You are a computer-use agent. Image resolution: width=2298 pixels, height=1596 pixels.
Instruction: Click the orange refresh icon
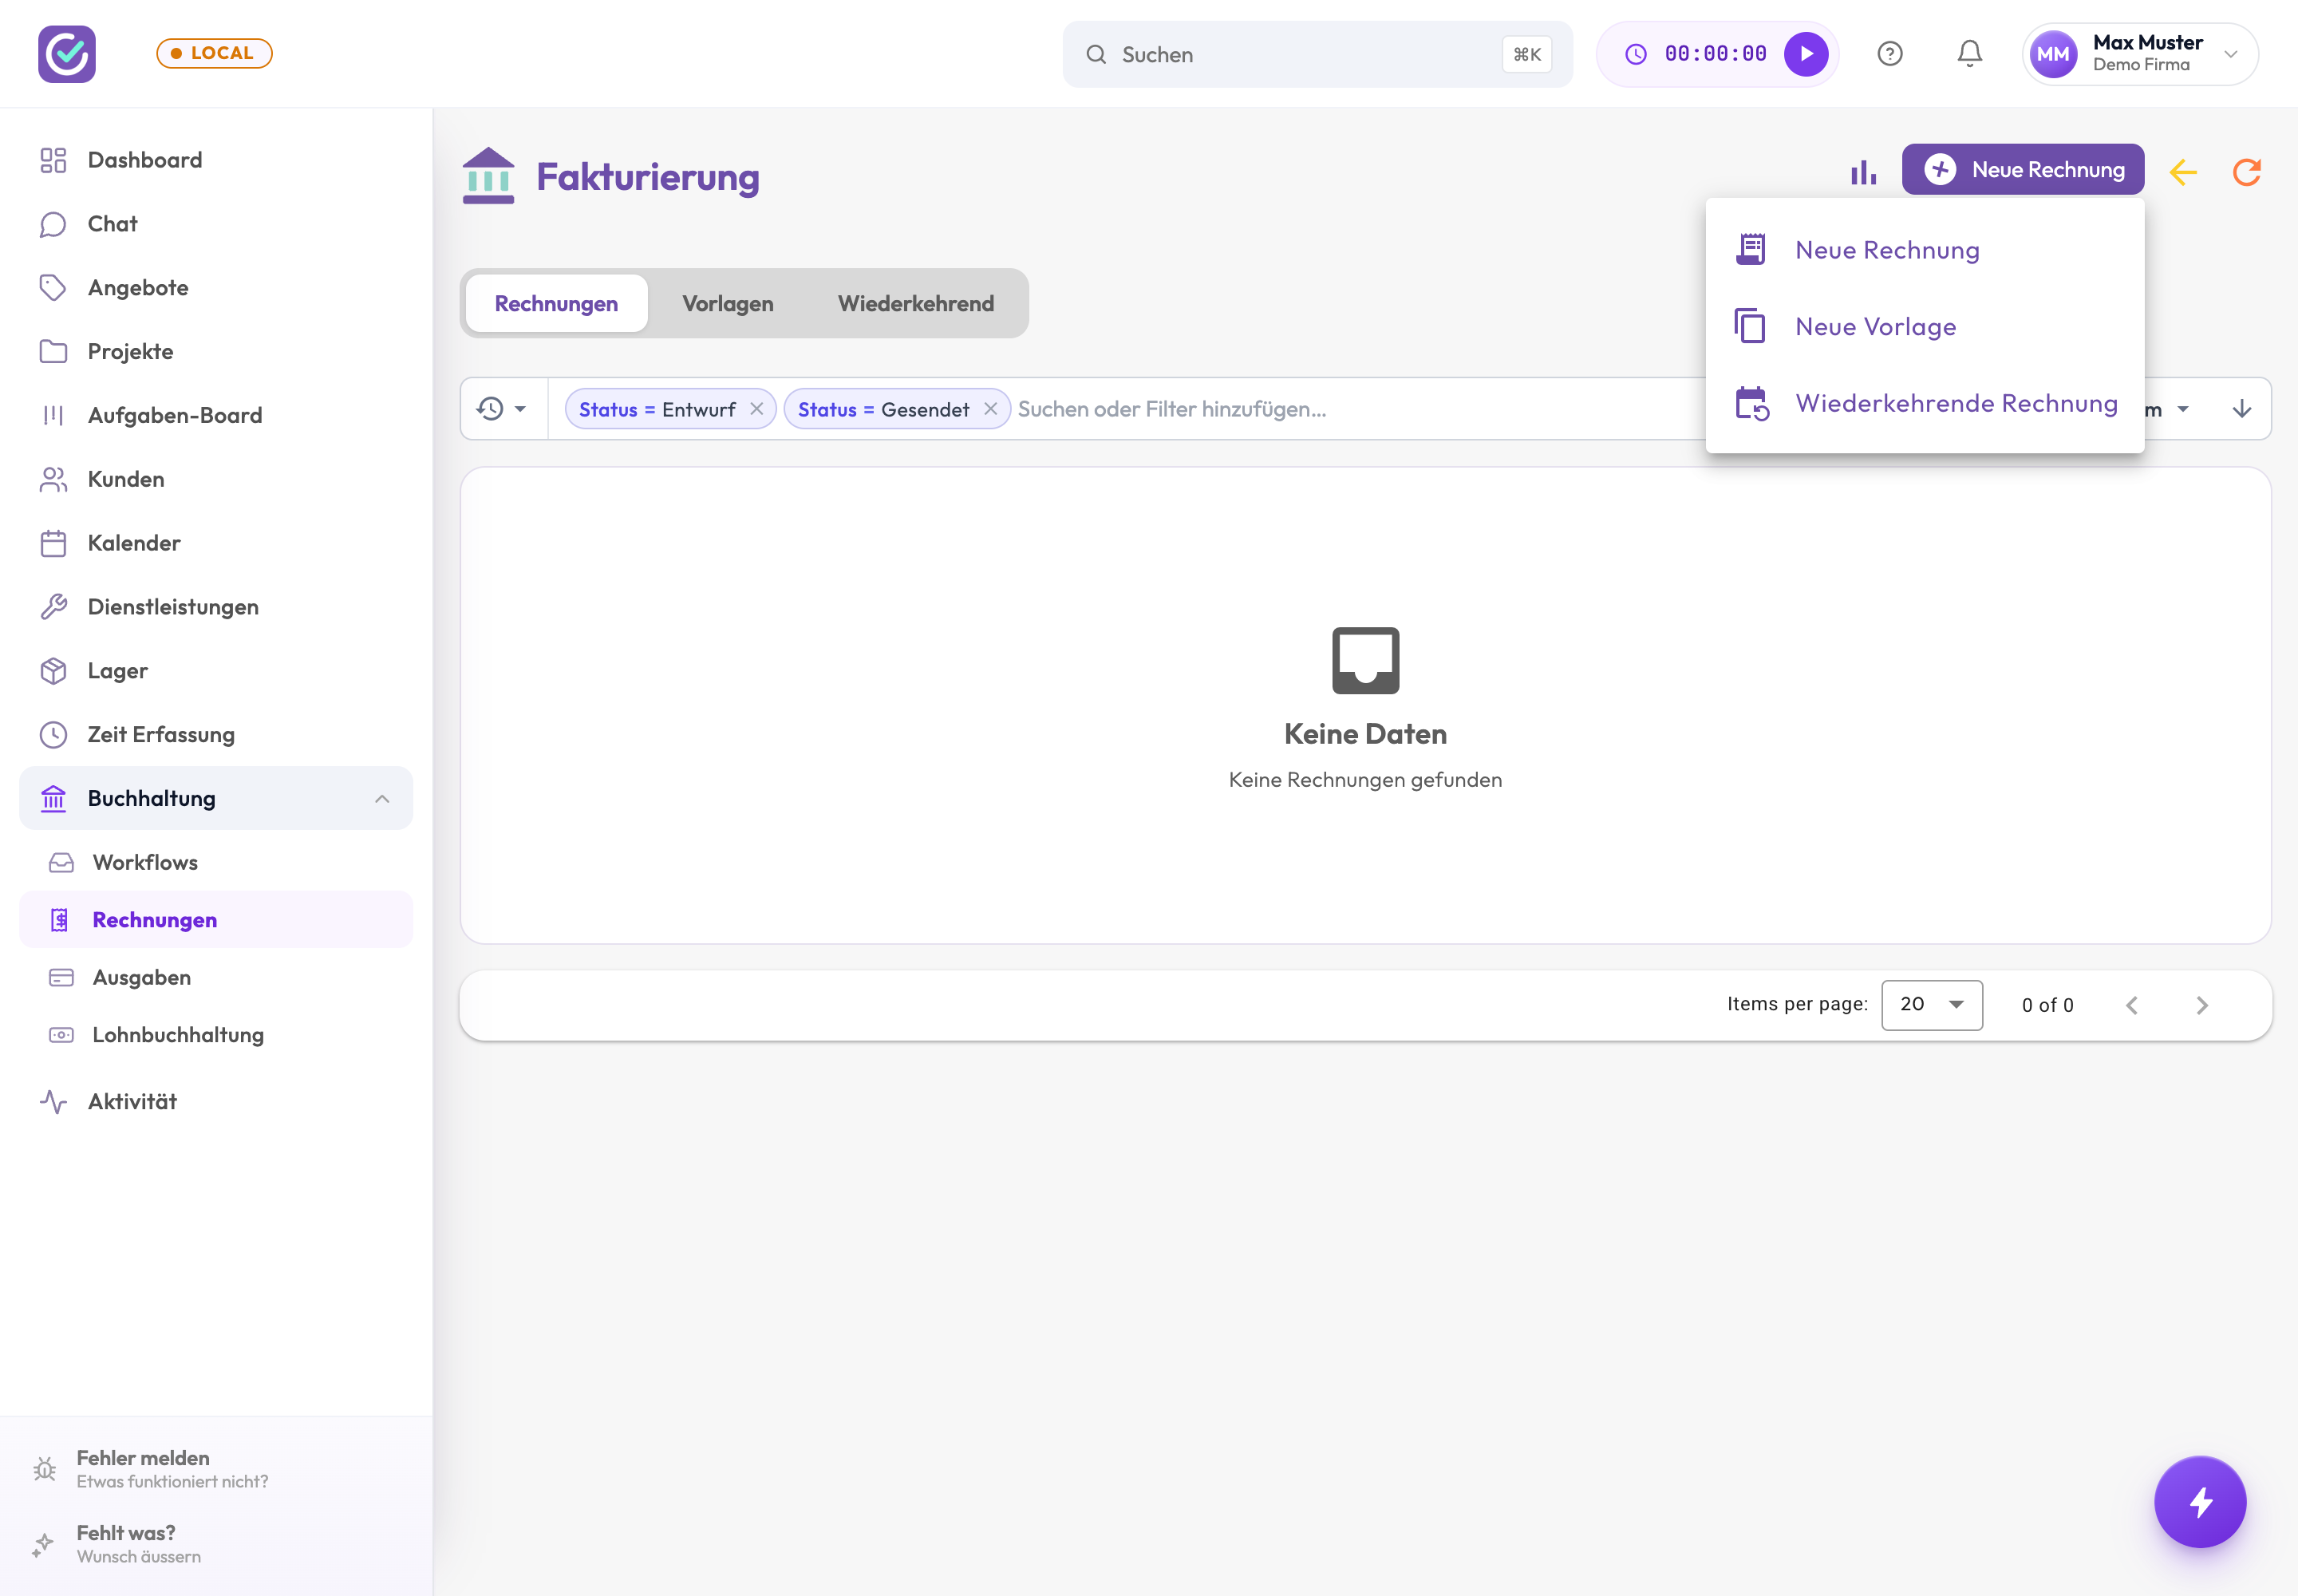pyautogui.click(x=2246, y=172)
